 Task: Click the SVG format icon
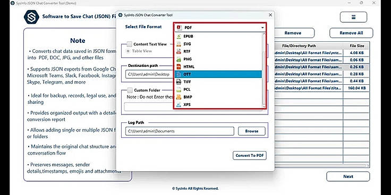click(x=178, y=44)
